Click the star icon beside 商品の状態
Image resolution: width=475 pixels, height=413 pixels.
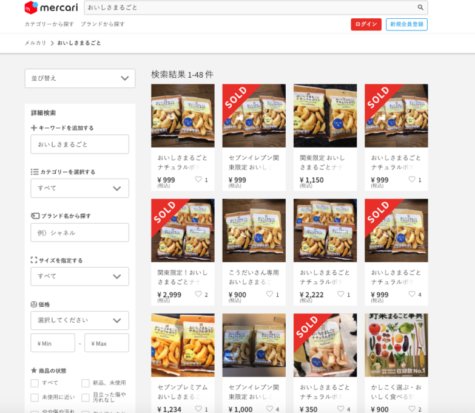(x=34, y=370)
